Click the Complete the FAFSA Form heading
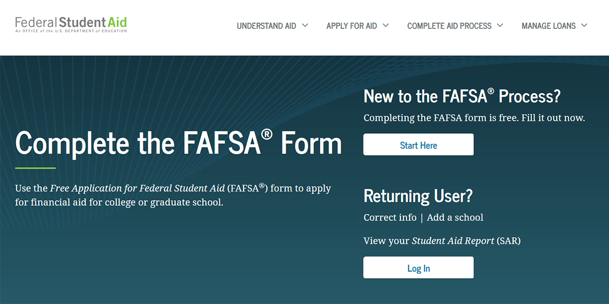The width and height of the screenshot is (609, 304). [179, 143]
